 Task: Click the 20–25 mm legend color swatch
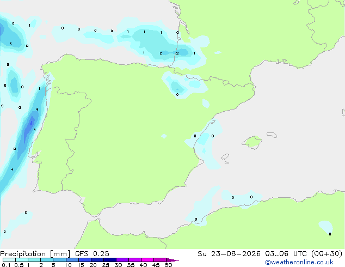click(97, 260)
